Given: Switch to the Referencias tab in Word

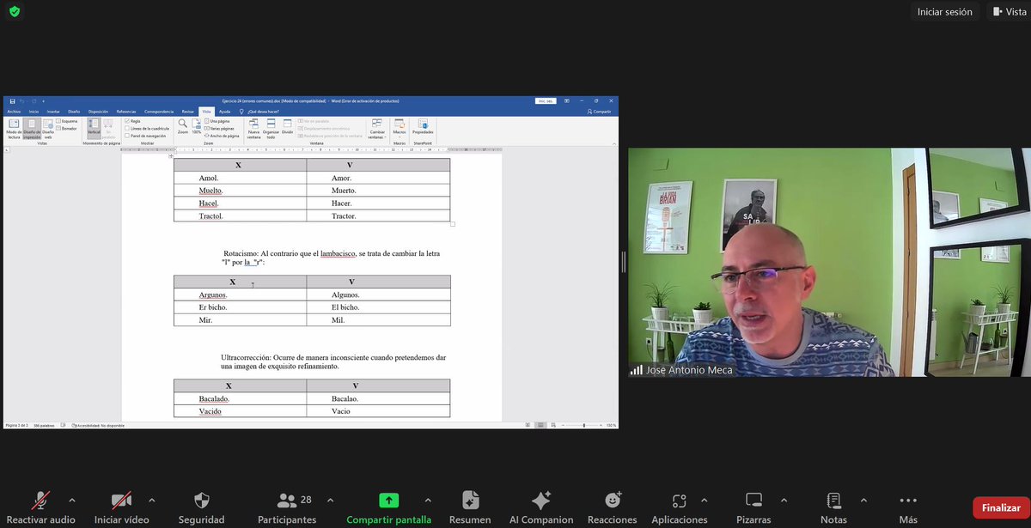Looking at the screenshot, I should 126,112.
